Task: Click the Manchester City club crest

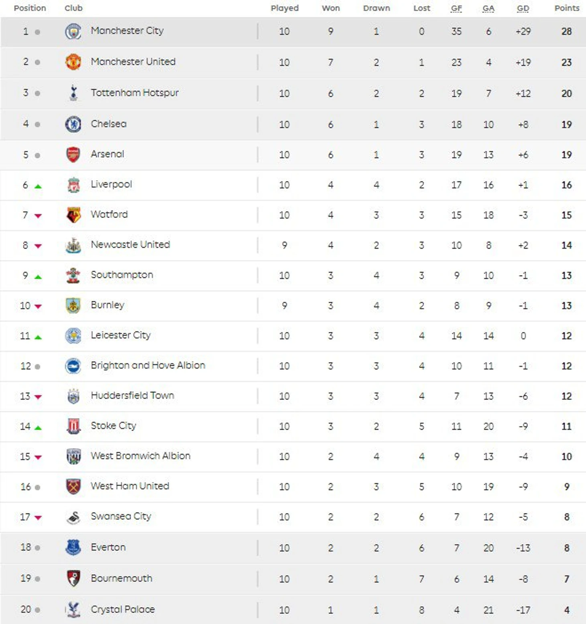Action: [73, 31]
